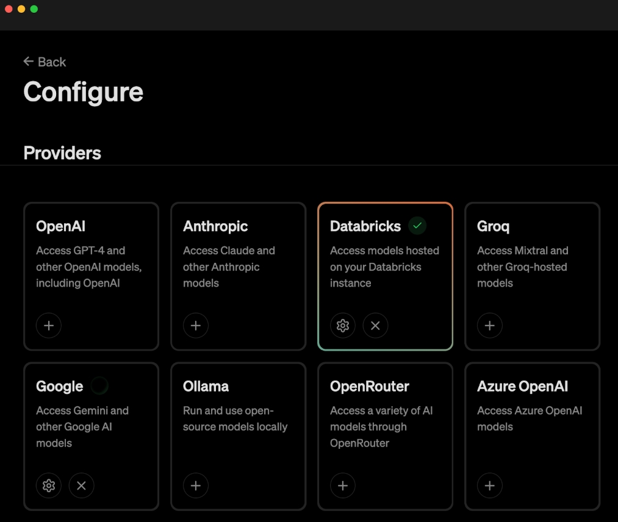The height and width of the screenshot is (522, 618).
Task: Add the Anthropic provider with plus button
Action: pos(195,326)
